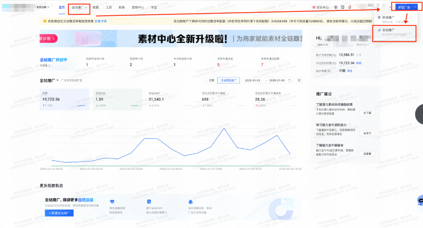
Task: Click the chart peak near 2025-01-03 12:00
Action: [x=224, y=128]
